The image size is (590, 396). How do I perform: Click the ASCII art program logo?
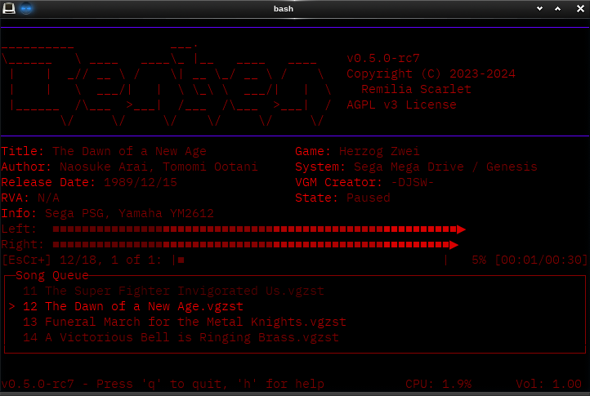[x=167, y=84]
